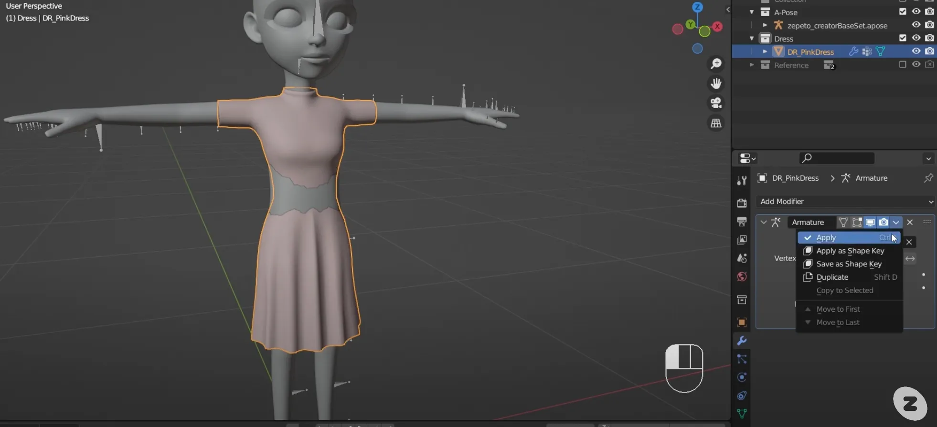
Task: Select Apply in modifier menu
Action: pyautogui.click(x=849, y=237)
